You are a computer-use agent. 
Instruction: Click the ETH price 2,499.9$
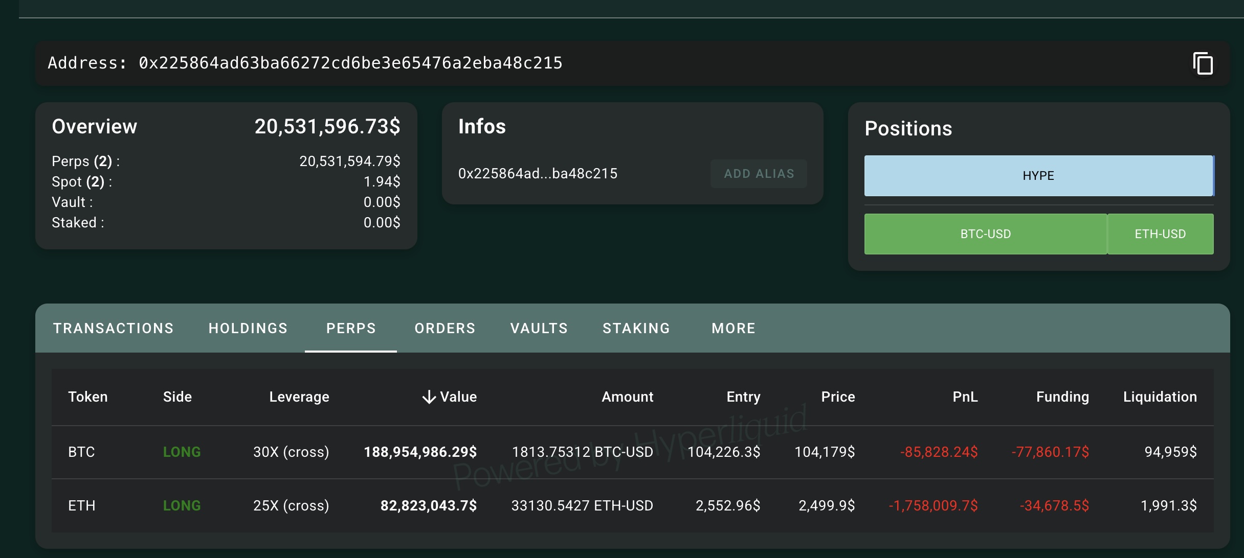point(827,506)
